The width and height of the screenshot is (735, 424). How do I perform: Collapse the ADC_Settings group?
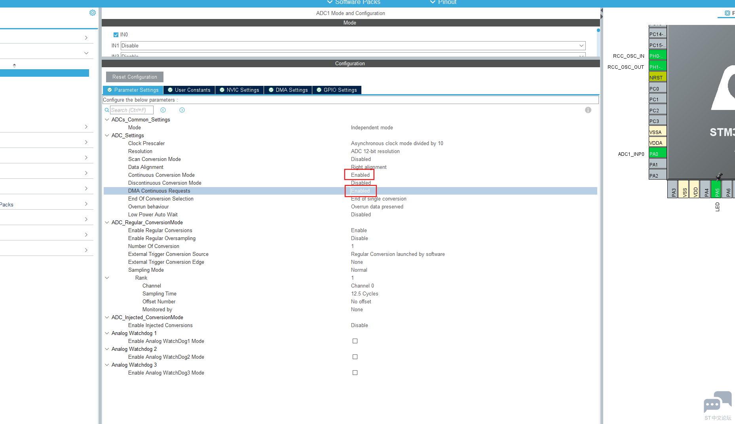pos(107,135)
